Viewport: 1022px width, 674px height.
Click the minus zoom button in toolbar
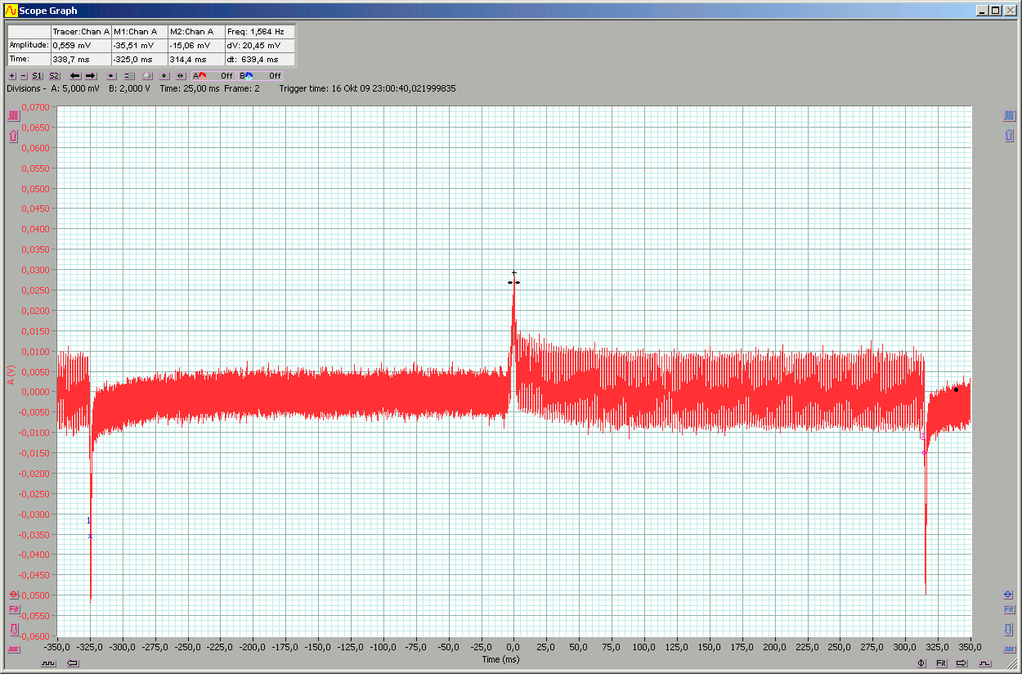click(23, 76)
